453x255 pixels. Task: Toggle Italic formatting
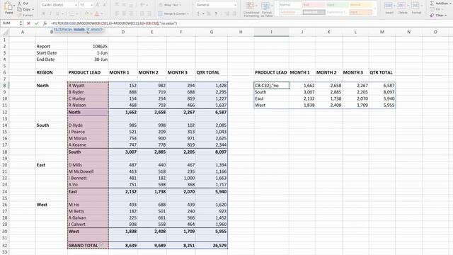click(x=50, y=13)
